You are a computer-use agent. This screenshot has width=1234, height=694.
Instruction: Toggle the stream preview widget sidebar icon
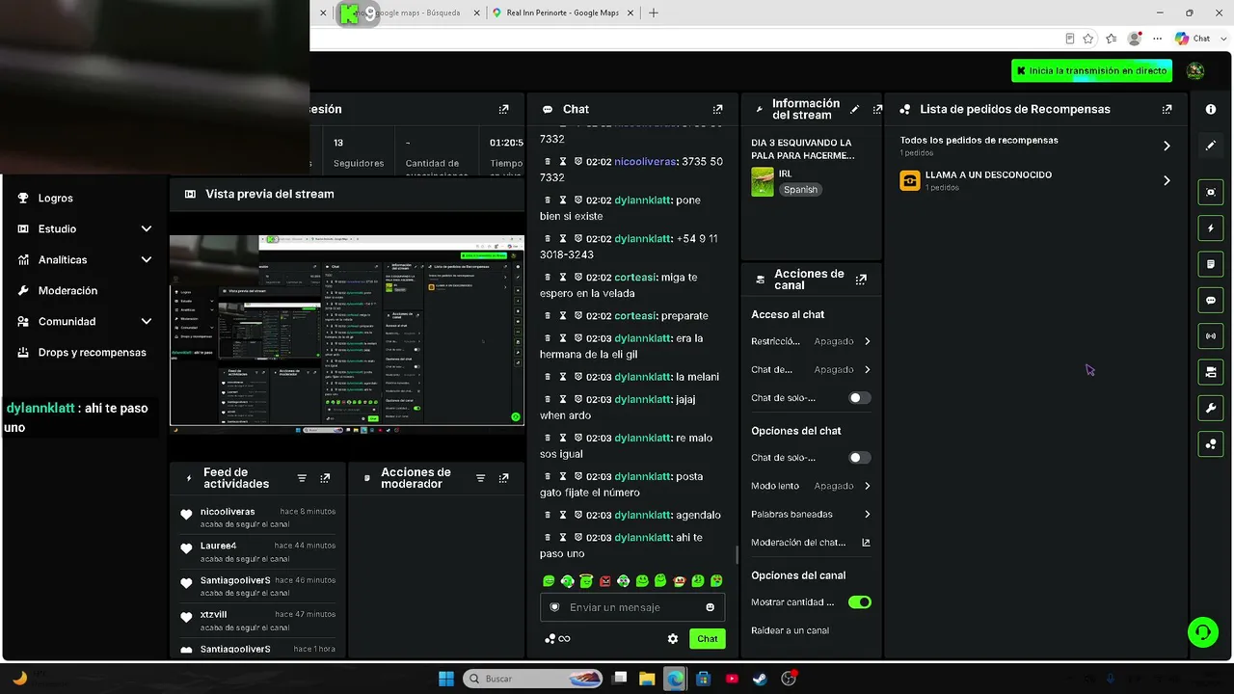1211,192
